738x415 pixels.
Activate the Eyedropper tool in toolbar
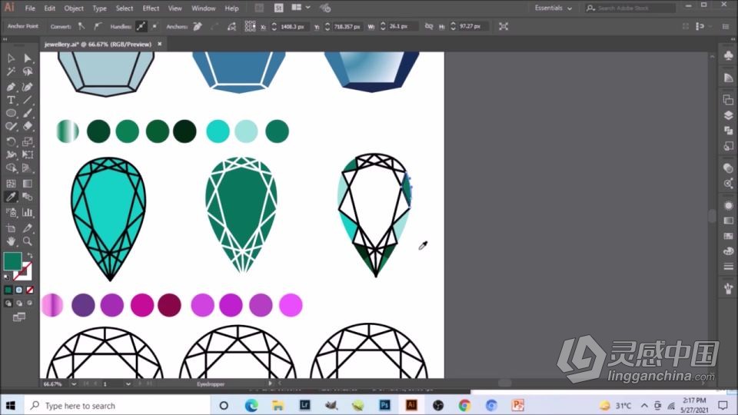tap(11, 197)
